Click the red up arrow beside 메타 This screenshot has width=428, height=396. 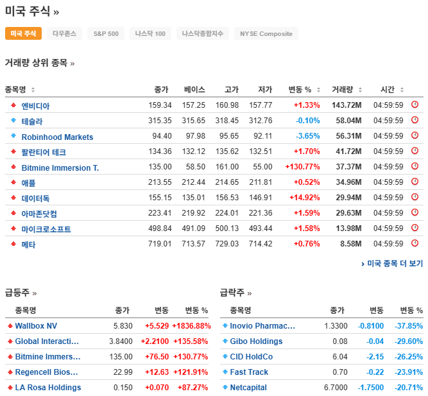click(x=13, y=244)
